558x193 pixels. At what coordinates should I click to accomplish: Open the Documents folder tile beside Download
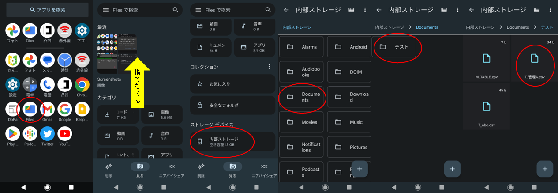pos(302,97)
